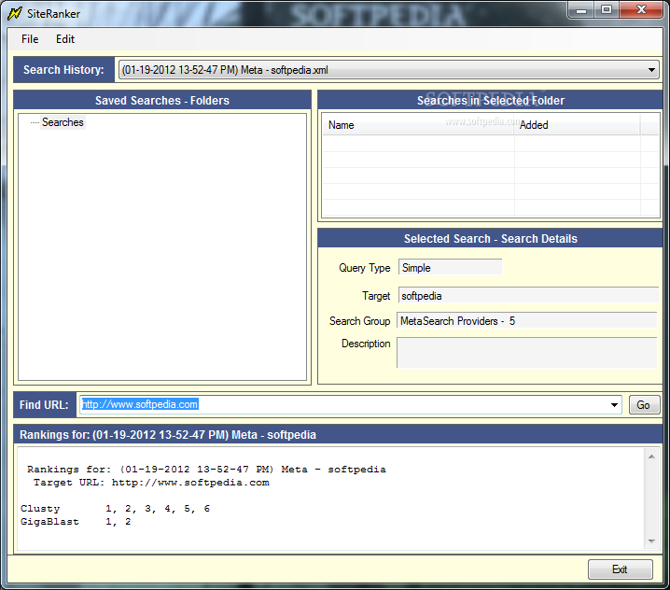Close the SiteRanker window
Screen dimensions: 670x590
click(x=641, y=10)
